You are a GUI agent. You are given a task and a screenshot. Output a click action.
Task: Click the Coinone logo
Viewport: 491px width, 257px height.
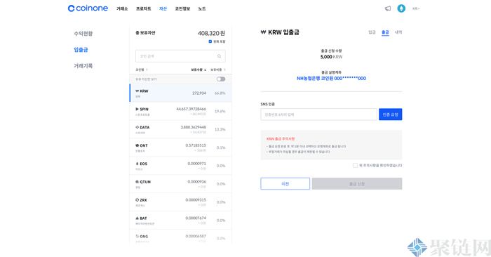point(88,8)
